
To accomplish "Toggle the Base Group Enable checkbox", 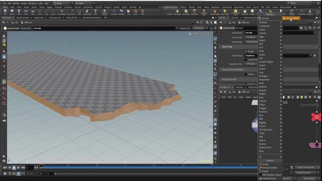I will coord(246,51).
